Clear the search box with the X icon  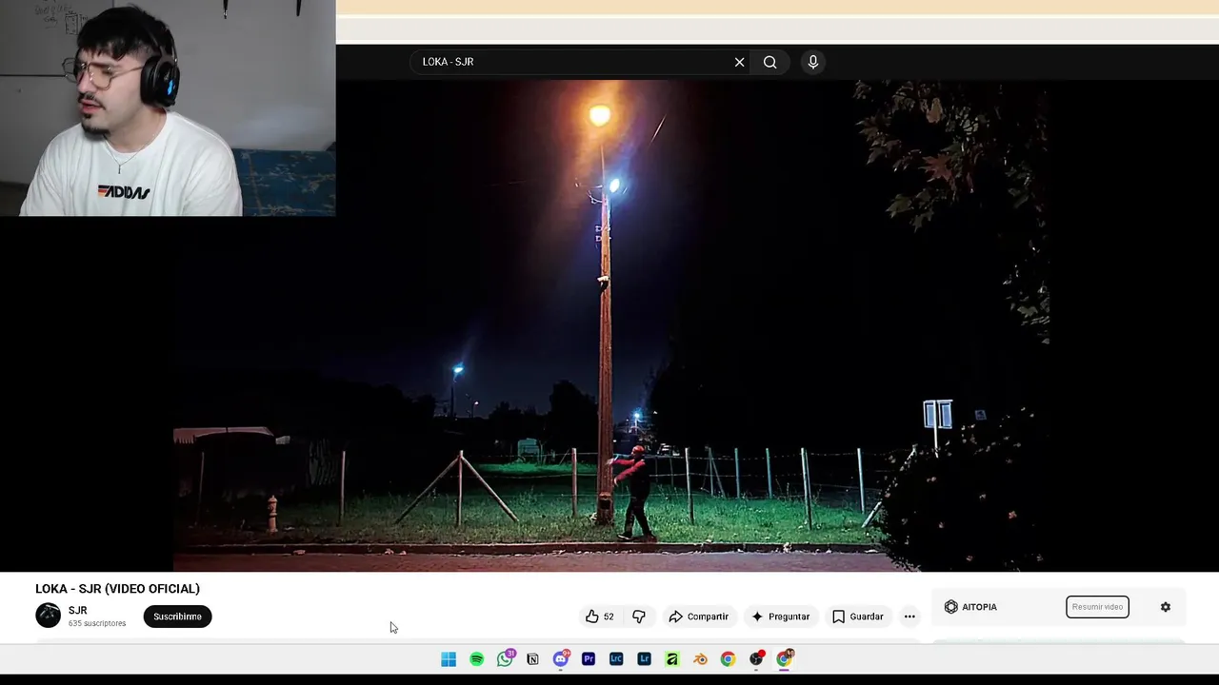(739, 62)
